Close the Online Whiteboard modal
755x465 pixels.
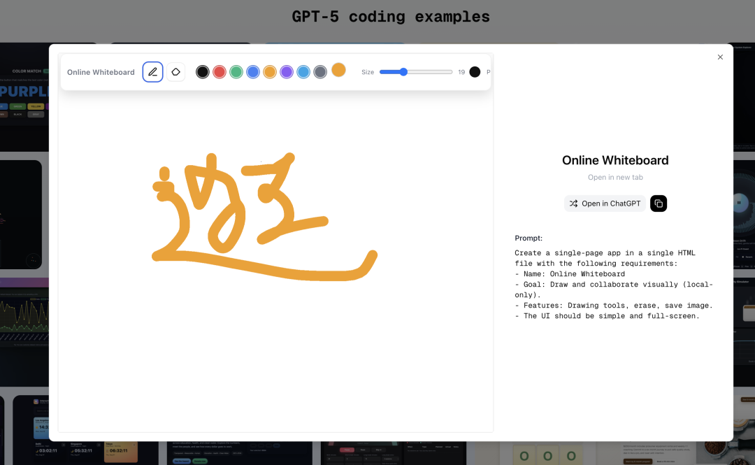click(720, 57)
